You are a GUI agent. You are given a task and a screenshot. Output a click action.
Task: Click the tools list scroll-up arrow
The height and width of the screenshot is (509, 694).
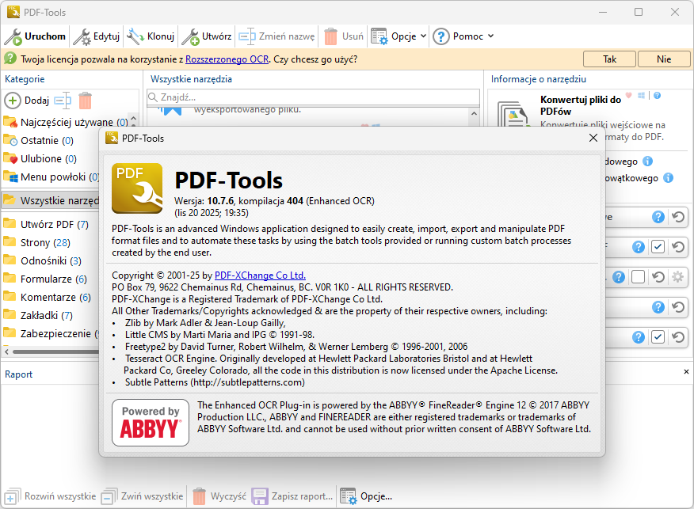(474, 114)
